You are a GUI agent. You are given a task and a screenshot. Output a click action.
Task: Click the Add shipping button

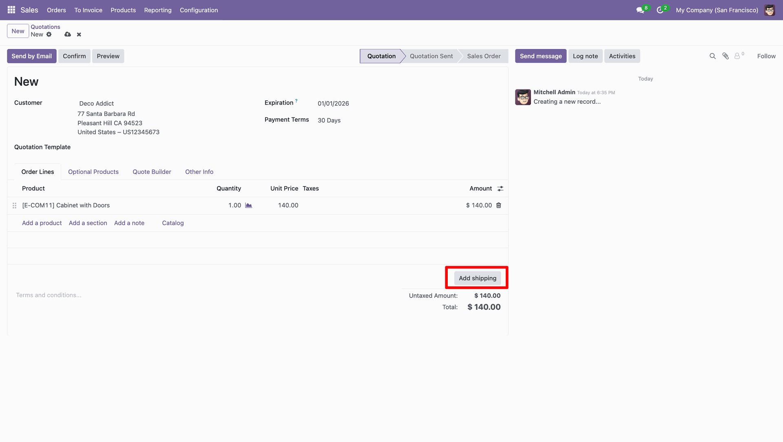(477, 278)
